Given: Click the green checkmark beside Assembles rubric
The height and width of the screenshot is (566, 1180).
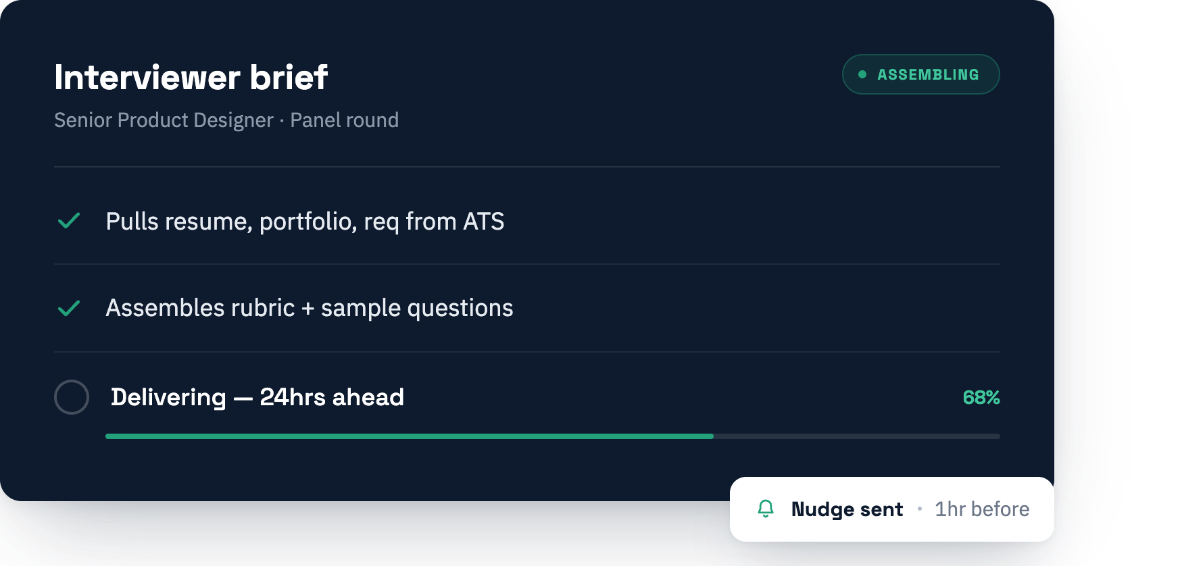Looking at the screenshot, I should coord(69,308).
